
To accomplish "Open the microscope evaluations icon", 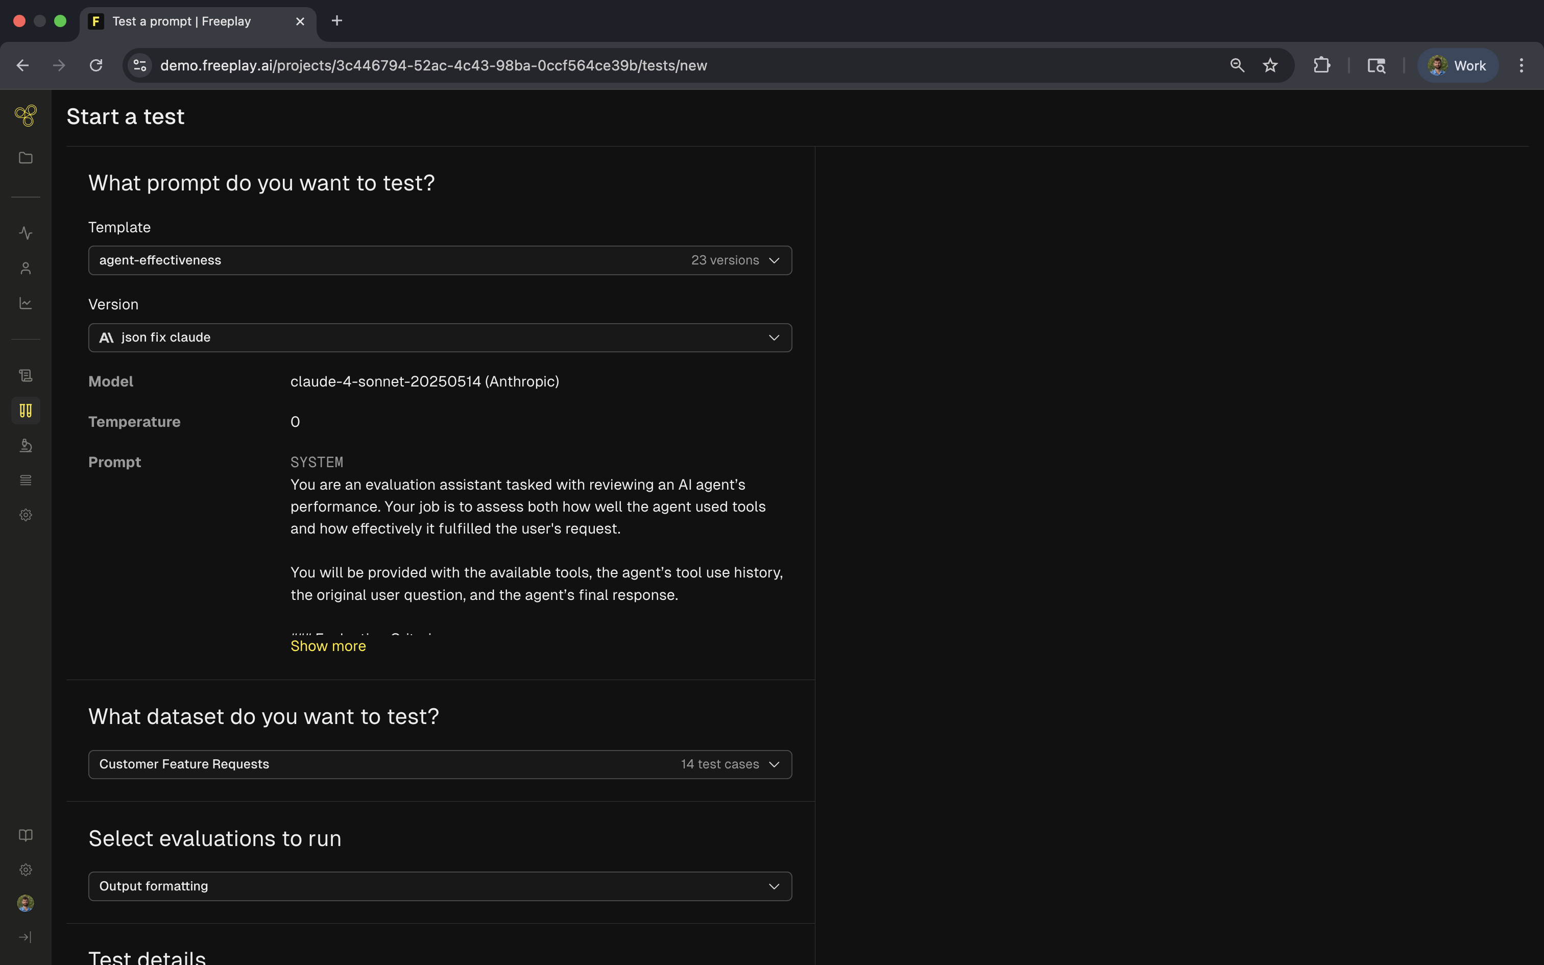I will [26, 445].
